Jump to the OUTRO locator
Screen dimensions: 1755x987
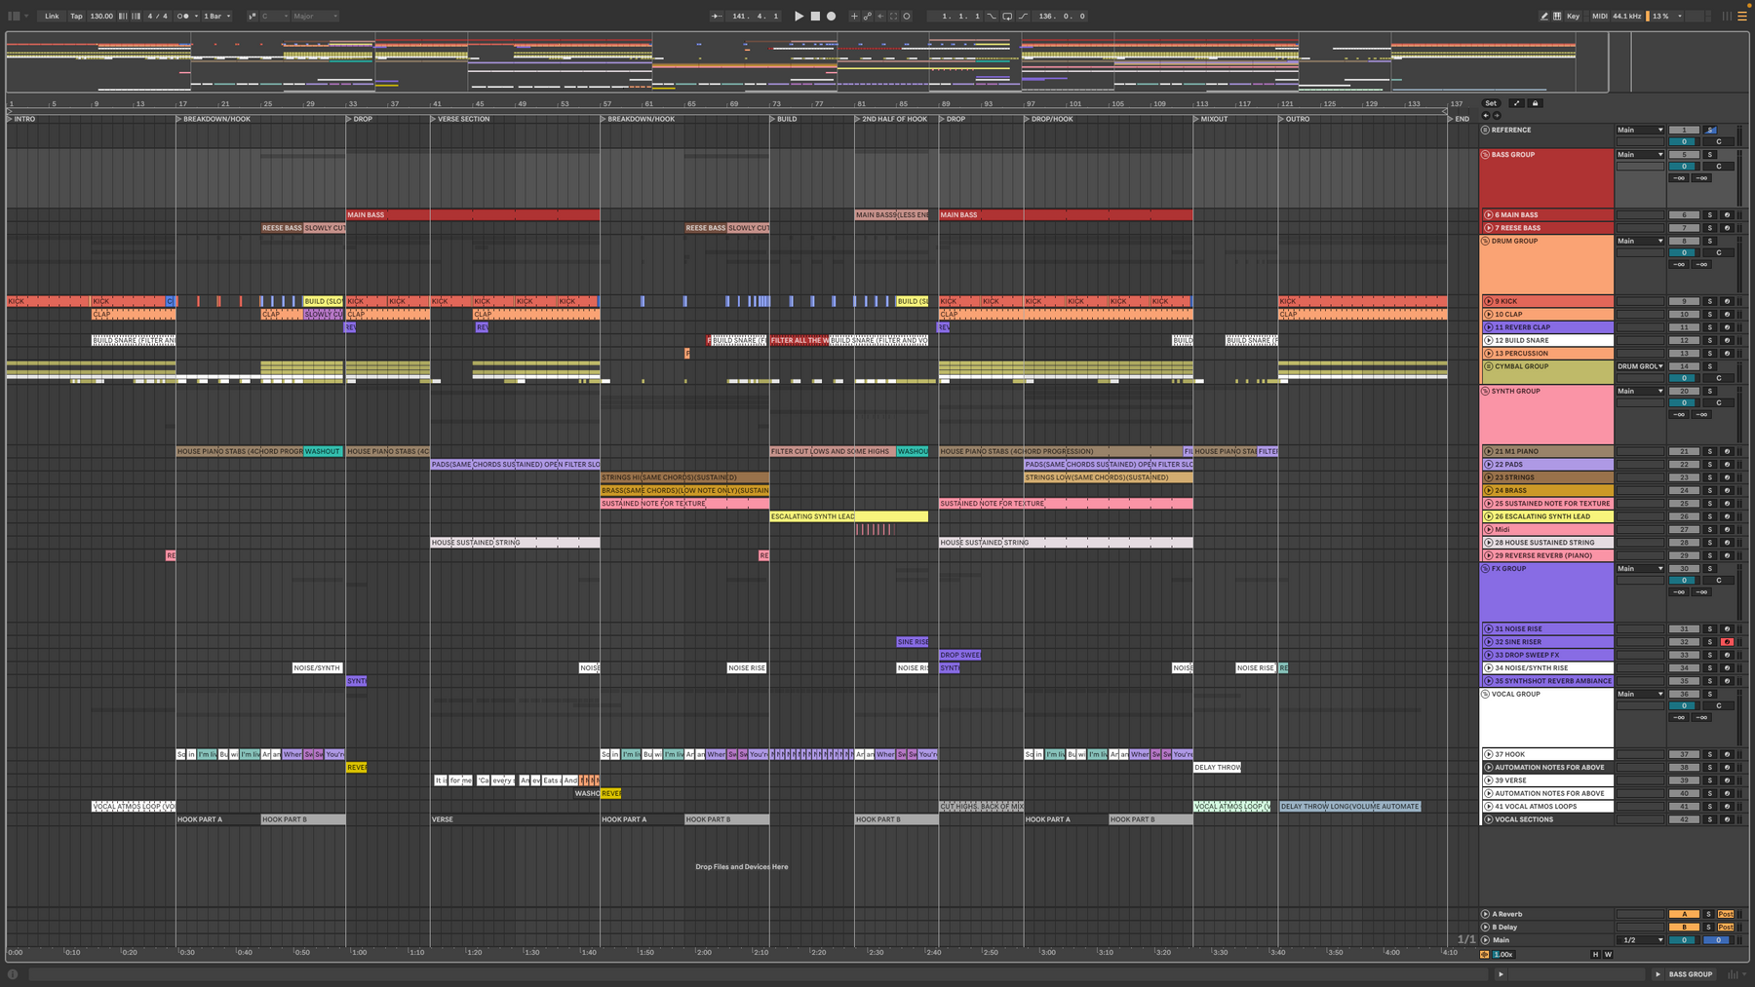(1297, 119)
